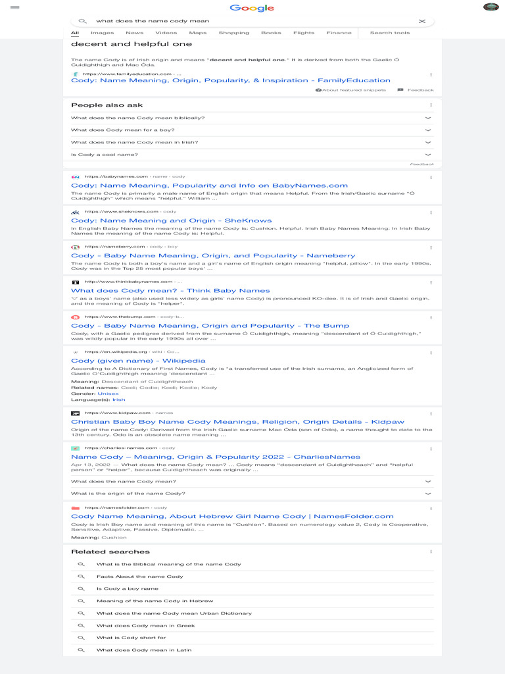Switch to the Images tab
This screenshot has width=505, height=674.
tap(102, 33)
